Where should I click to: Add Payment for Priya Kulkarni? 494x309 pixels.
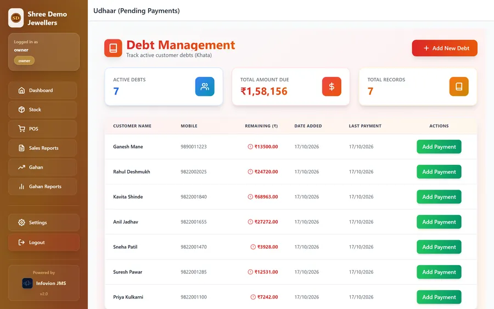coord(439,297)
